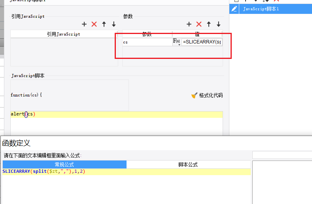Click into the alert(cs) script line

pos(117,114)
